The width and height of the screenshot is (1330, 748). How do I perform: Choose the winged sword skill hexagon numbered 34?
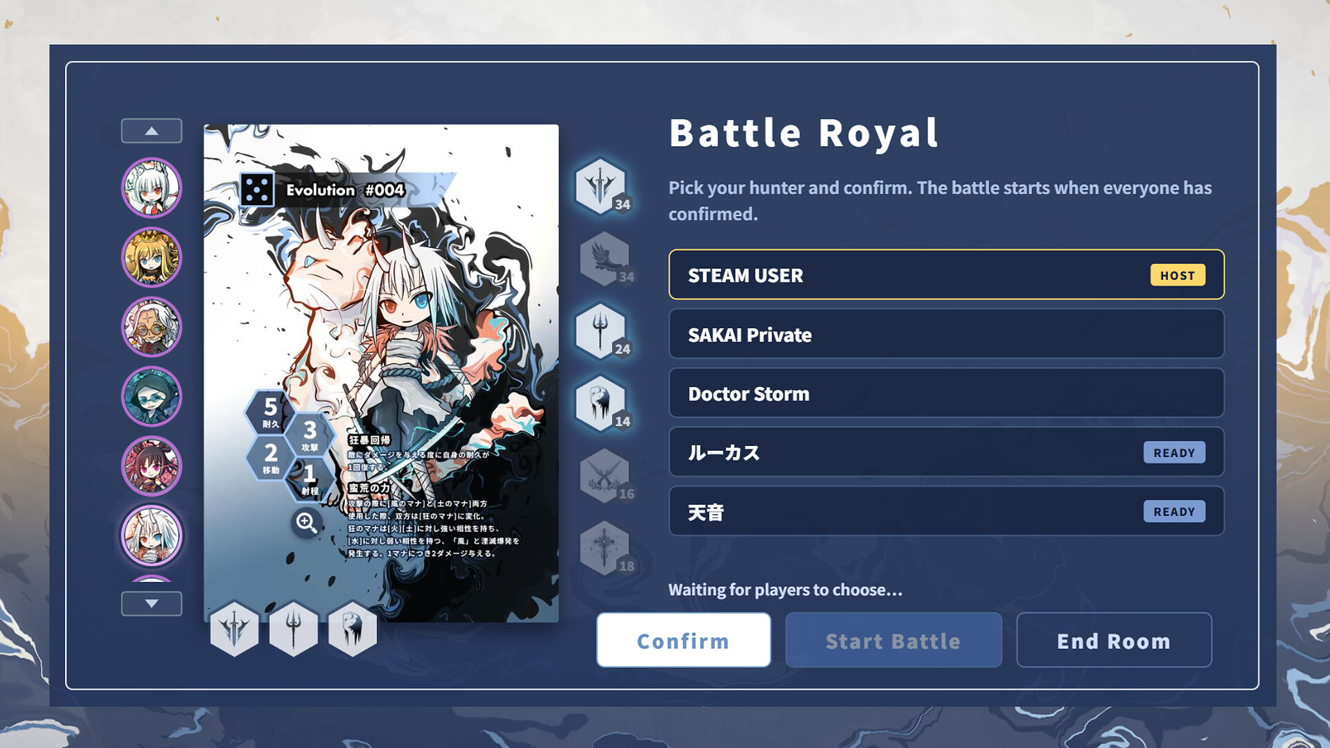601,186
